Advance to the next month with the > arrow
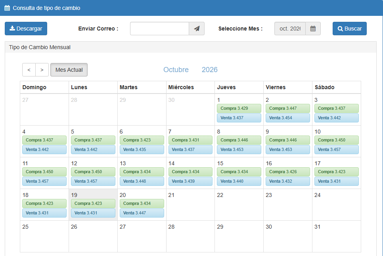 [x=42, y=70]
